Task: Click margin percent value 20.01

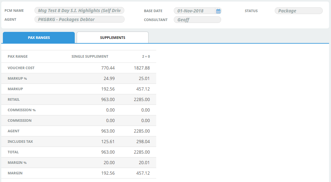Action: point(144,163)
